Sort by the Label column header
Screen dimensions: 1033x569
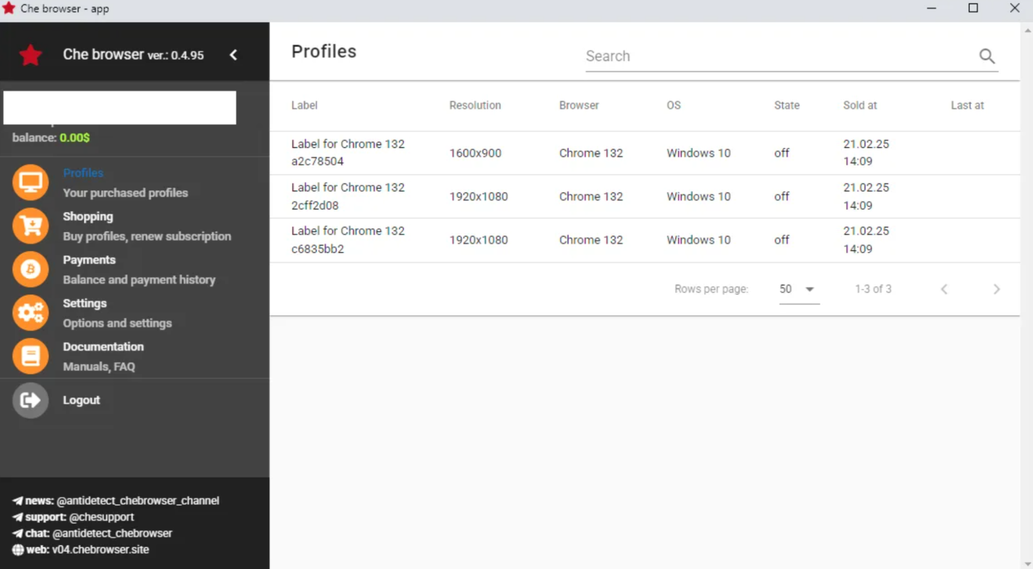click(304, 105)
